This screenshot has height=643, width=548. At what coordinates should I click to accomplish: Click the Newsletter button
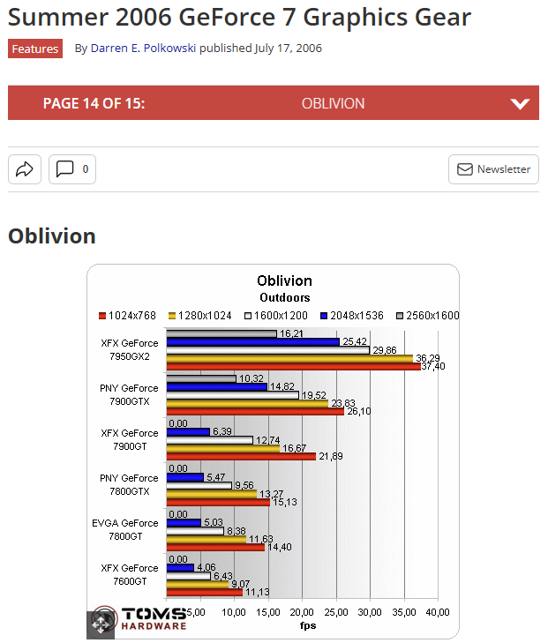click(x=493, y=169)
